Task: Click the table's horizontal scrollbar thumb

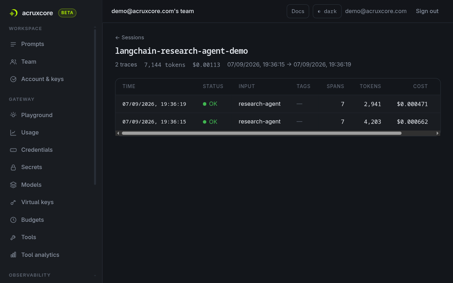Action: tap(262, 133)
